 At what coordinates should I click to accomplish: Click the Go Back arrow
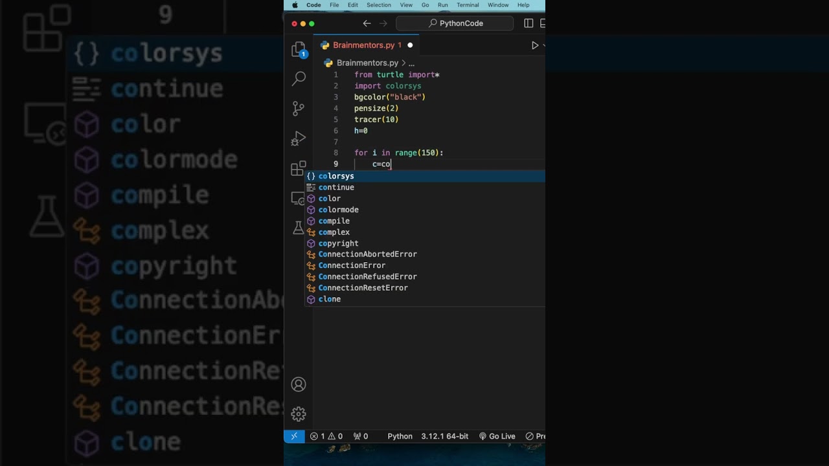367,23
